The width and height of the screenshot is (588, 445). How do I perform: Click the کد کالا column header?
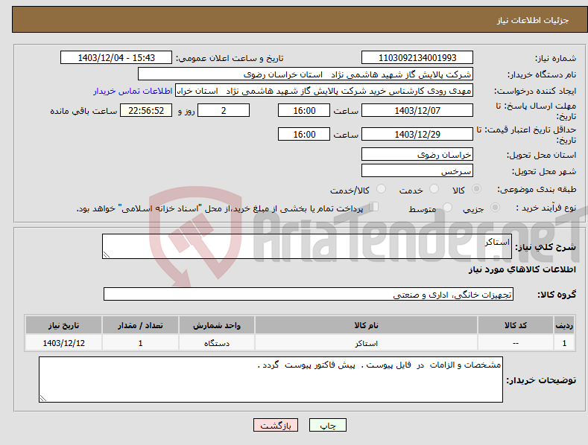click(516, 325)
